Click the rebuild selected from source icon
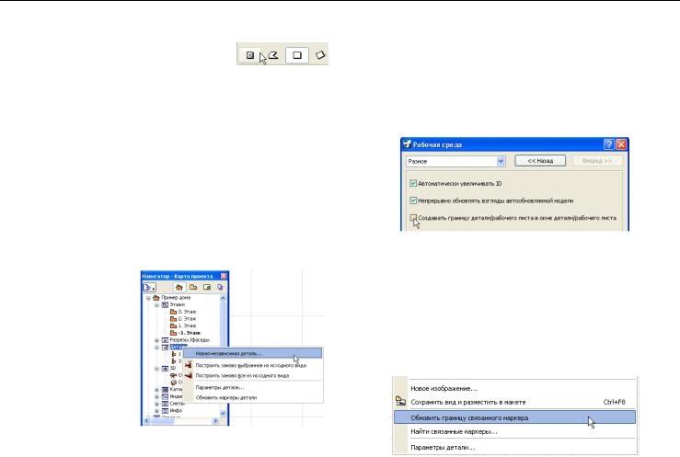This screenshot has height=457, width=680. (189, 365)
